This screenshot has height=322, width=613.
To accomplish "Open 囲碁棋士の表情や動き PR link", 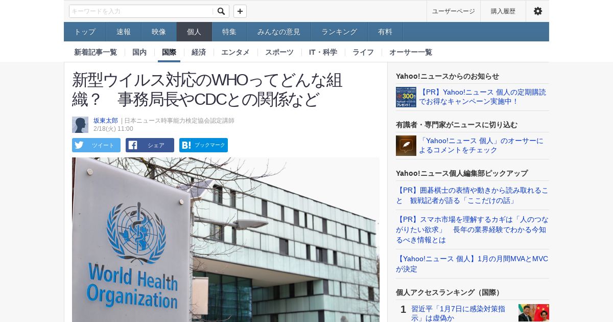I will [473, 195].
